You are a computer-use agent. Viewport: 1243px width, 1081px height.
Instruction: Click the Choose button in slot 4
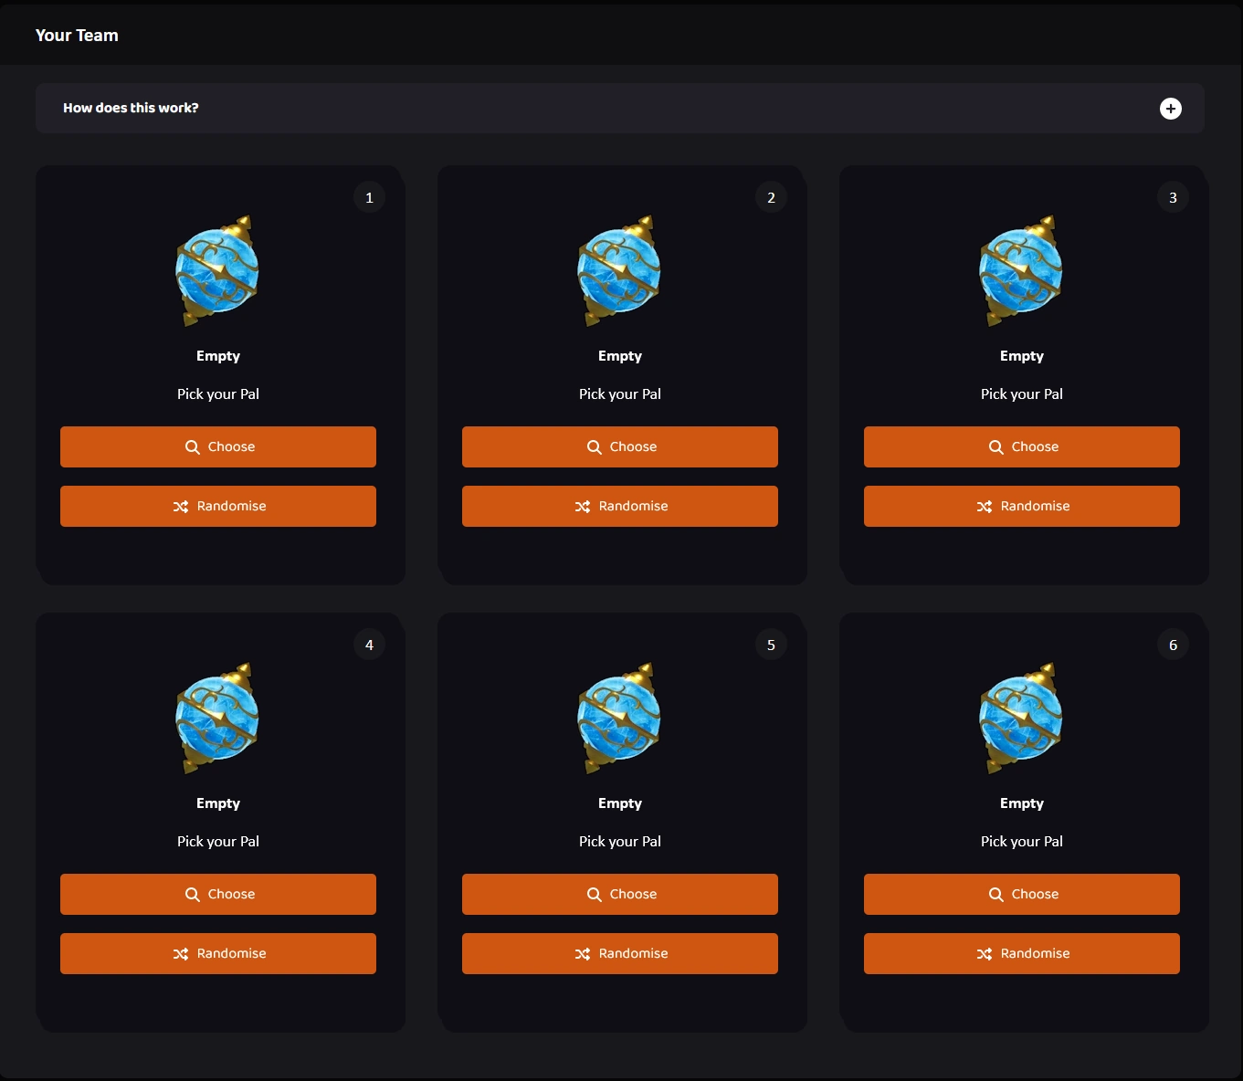[218, 894]
